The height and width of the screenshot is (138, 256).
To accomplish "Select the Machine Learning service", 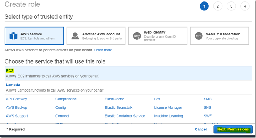I will pyautogui.click(x=168, y=116).
